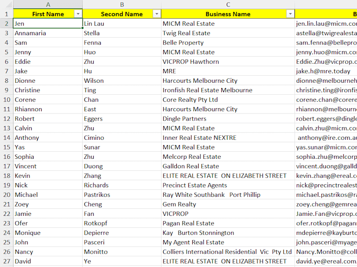Select the cell containing Jen
The height and width of the screenshot is (267, 357).
48,24
